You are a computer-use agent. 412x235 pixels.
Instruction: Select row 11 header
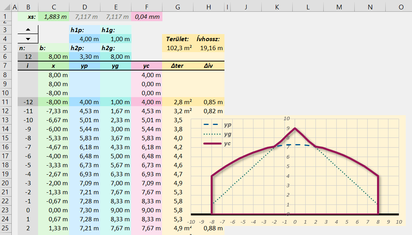coord(5,102)
